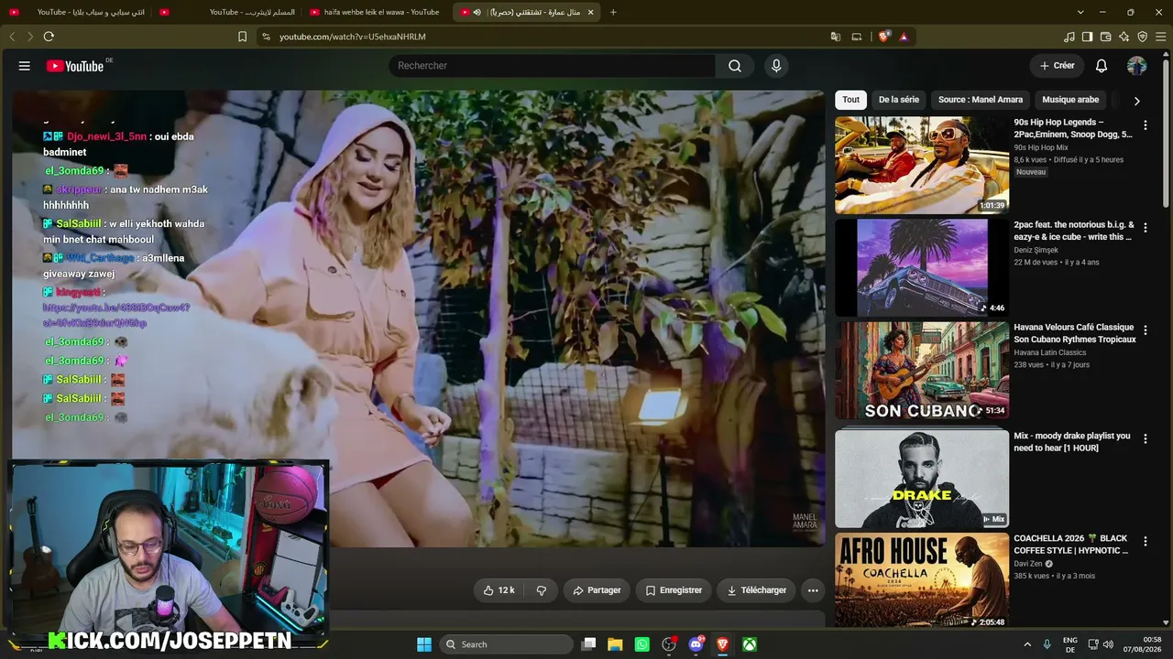Image resolution: width=1173 pixels, height=659 pixels.
Task: Open the Havana Latin Classics channel
Action: (1049, 352)
